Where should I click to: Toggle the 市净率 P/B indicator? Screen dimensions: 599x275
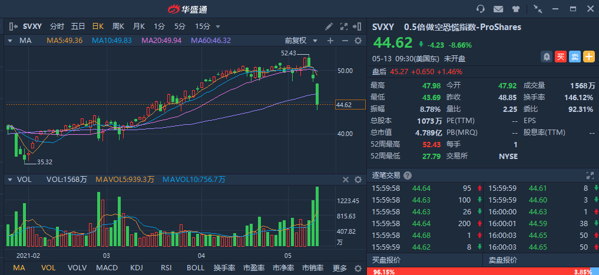coord(283,268)
